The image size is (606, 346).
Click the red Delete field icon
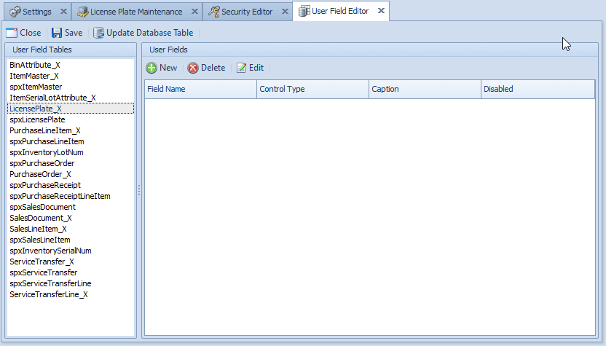tap(193, 68)
